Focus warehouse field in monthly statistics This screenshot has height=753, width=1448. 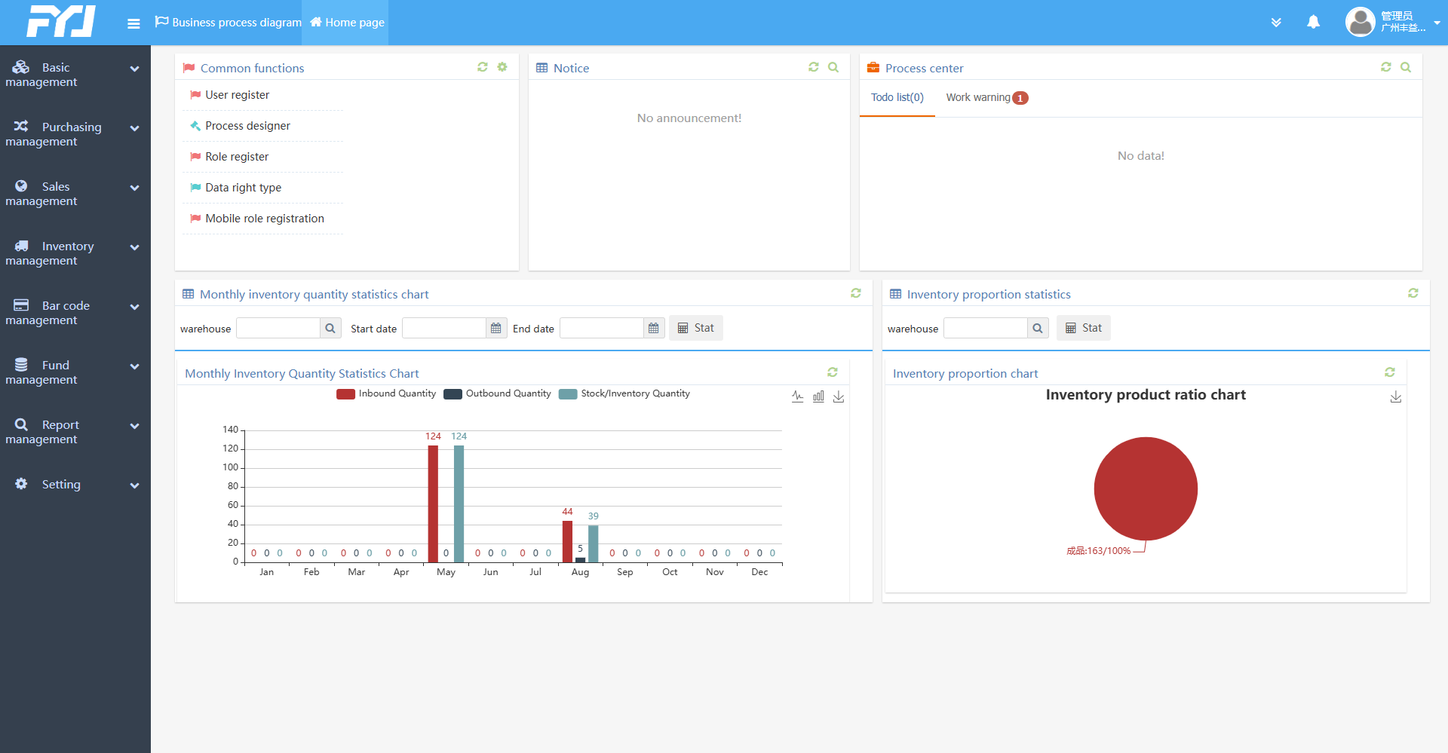pyautogui.click(x=278, y=328)
